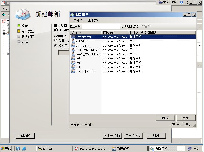Collapse the expanded tree node in console
Image resolution: width=204 pixels, height=152 pixels.
[4, 33]
